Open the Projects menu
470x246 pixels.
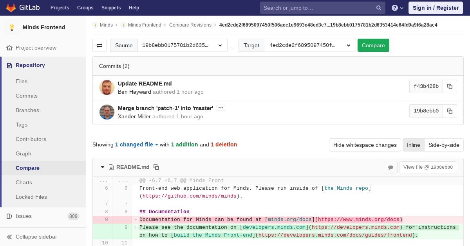(x=60, y=8)
